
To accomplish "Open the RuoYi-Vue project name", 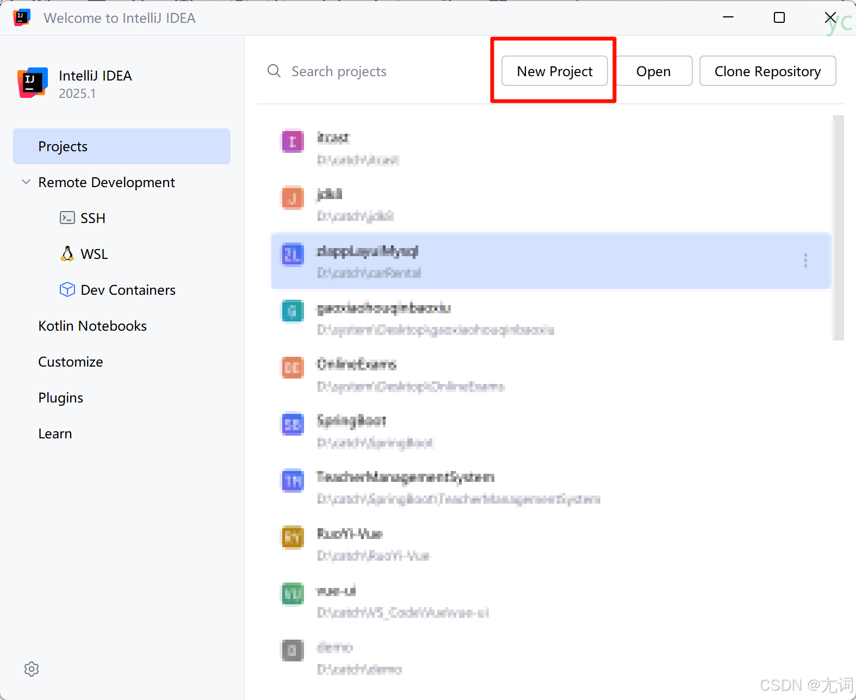I will 350,534.
